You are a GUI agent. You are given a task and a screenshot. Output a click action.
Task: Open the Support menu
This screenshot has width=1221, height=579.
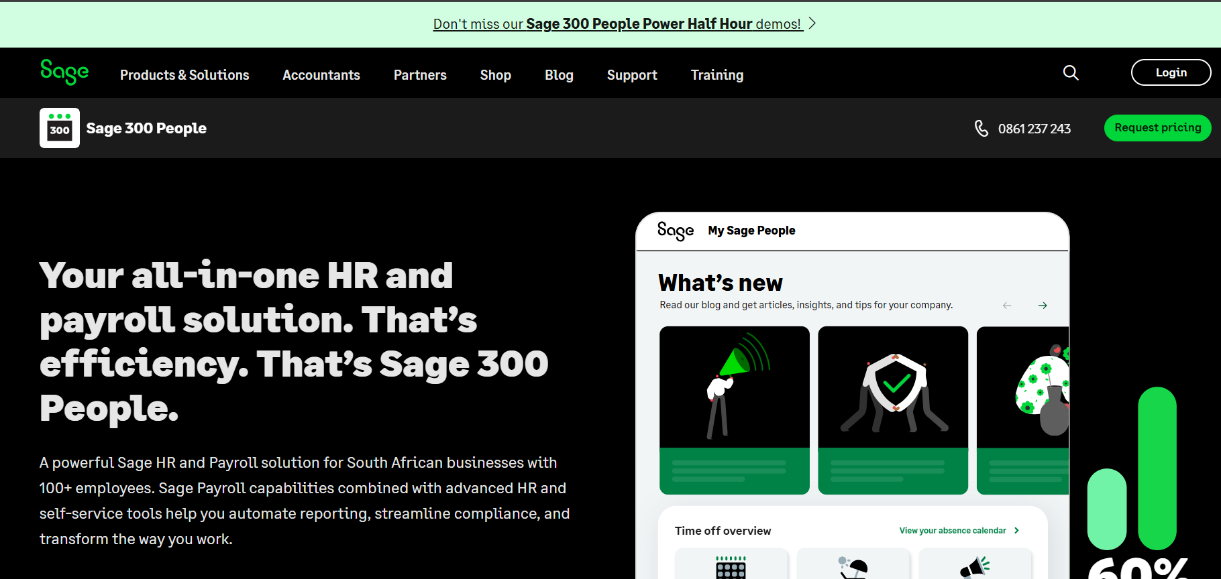pos(632,75)
